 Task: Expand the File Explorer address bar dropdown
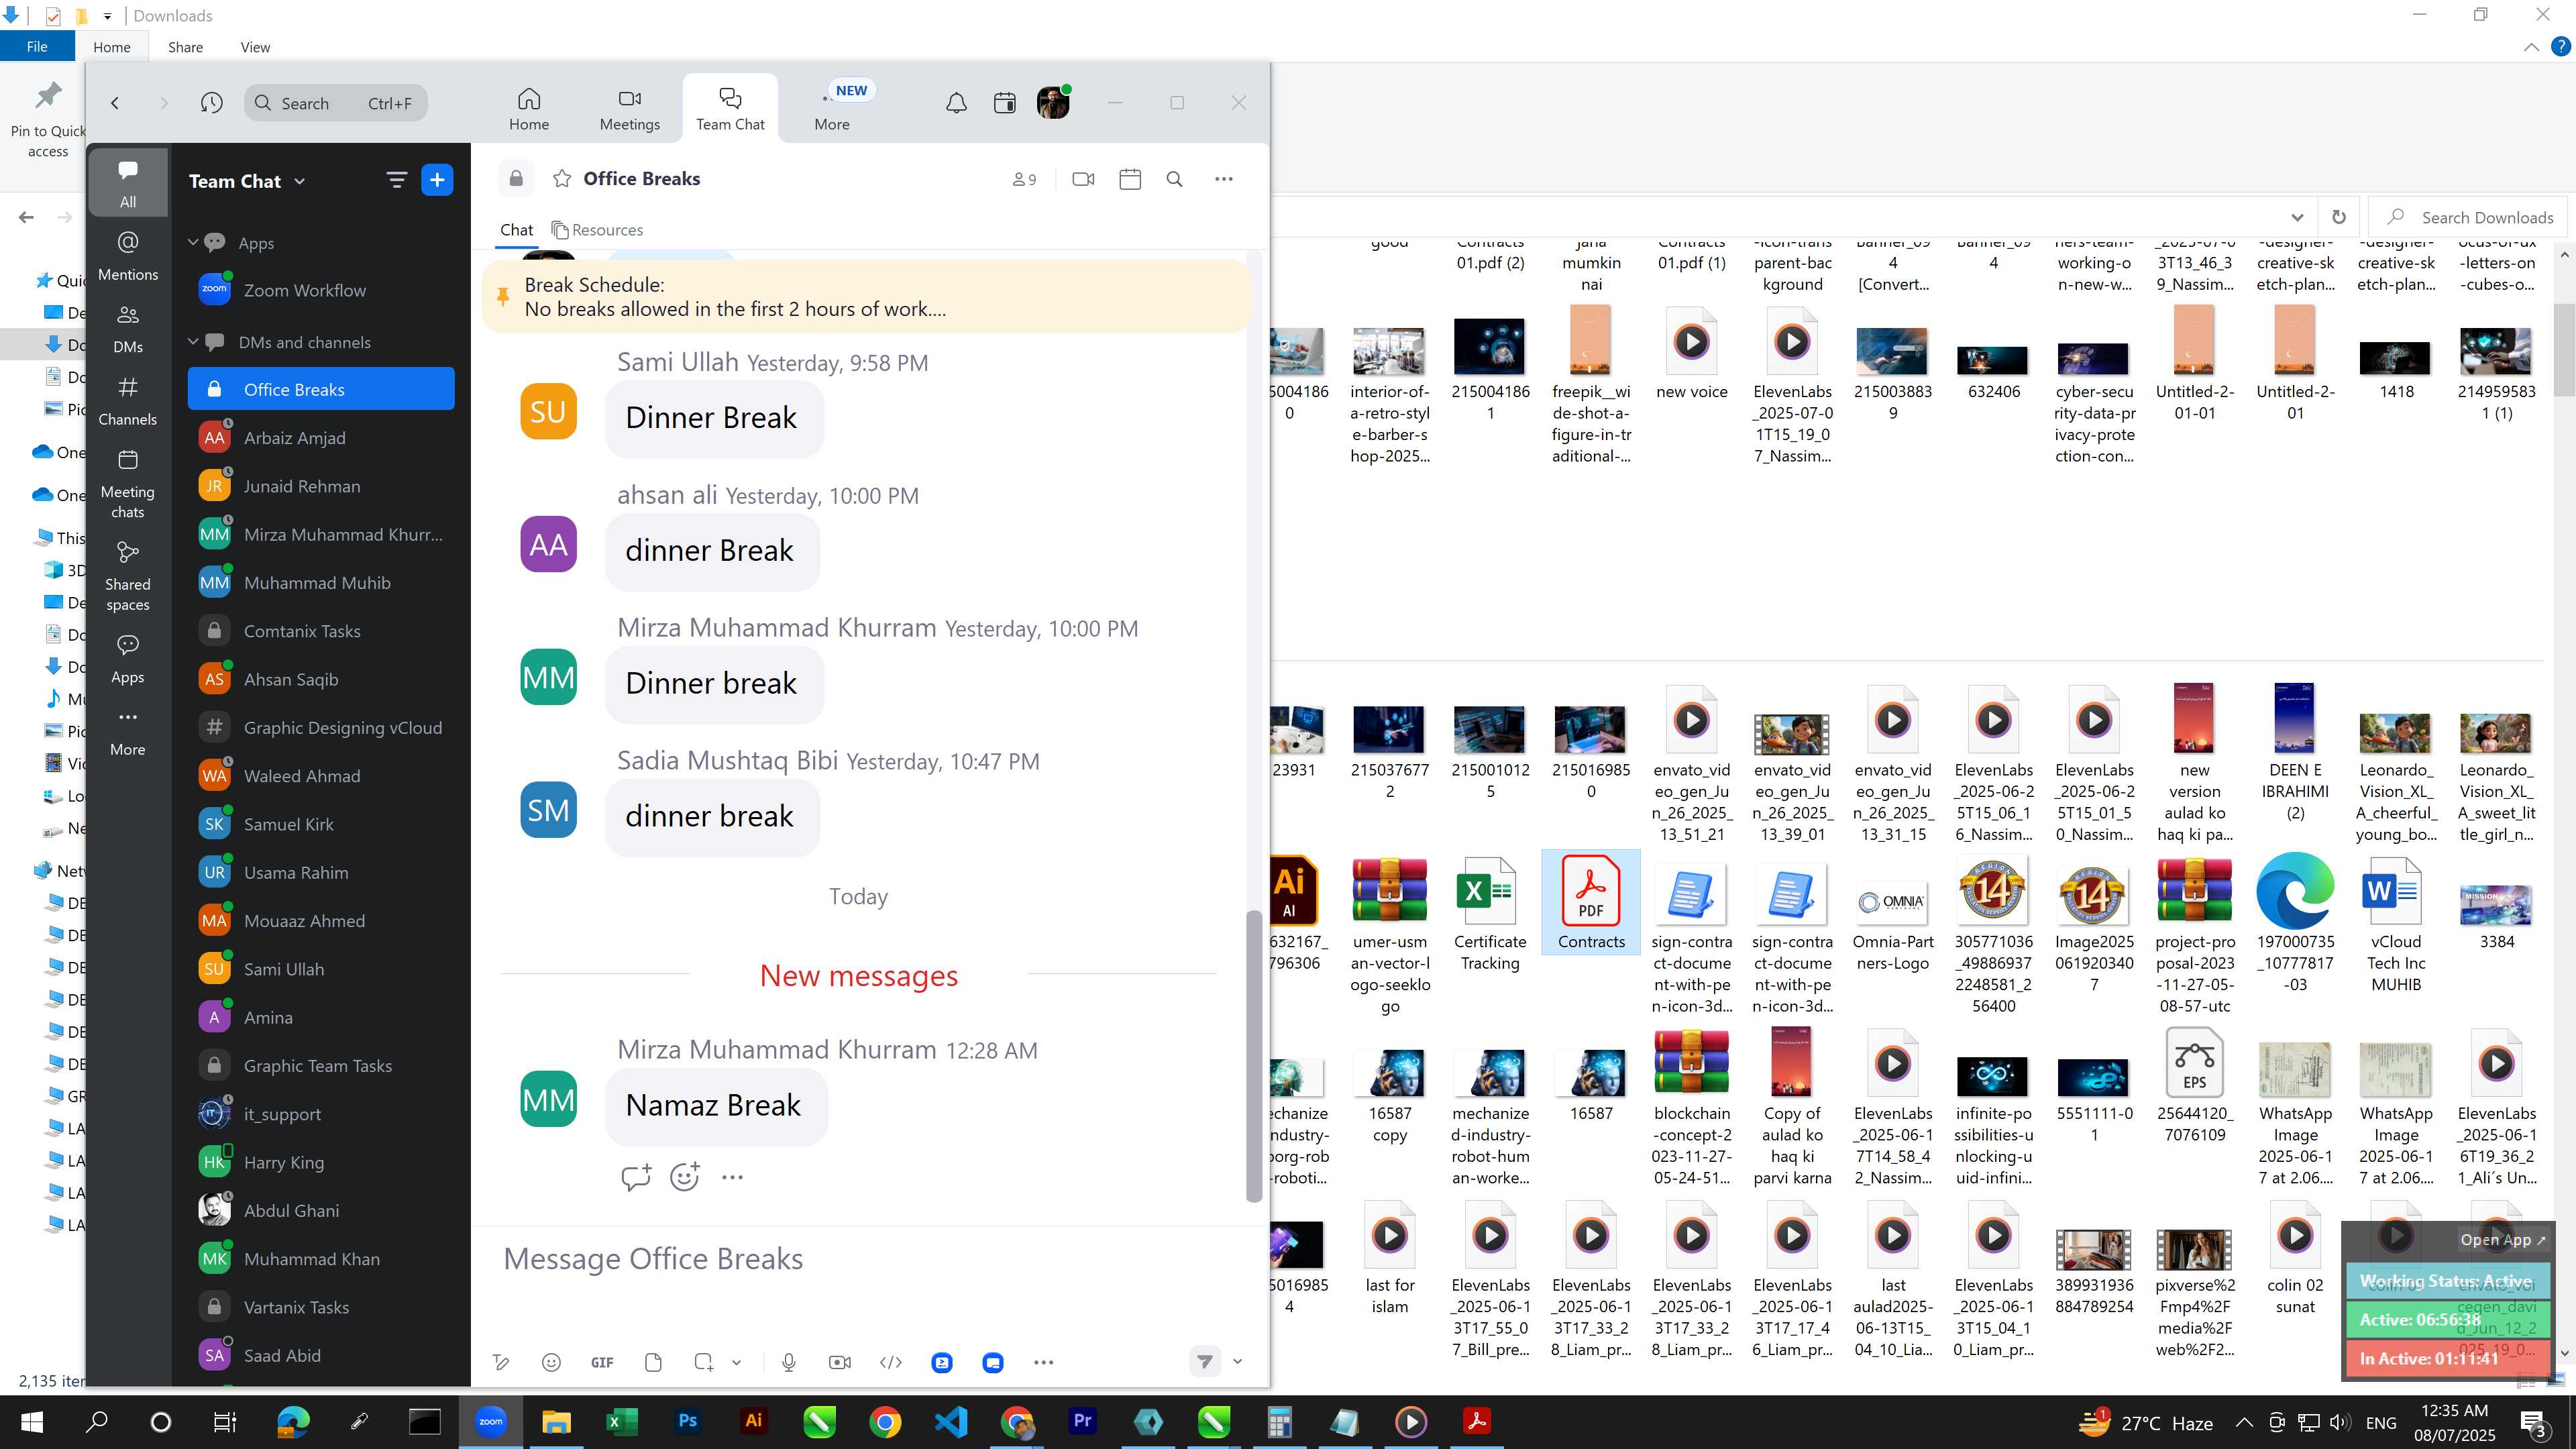pyautogui.click(x=2297, y=218)
